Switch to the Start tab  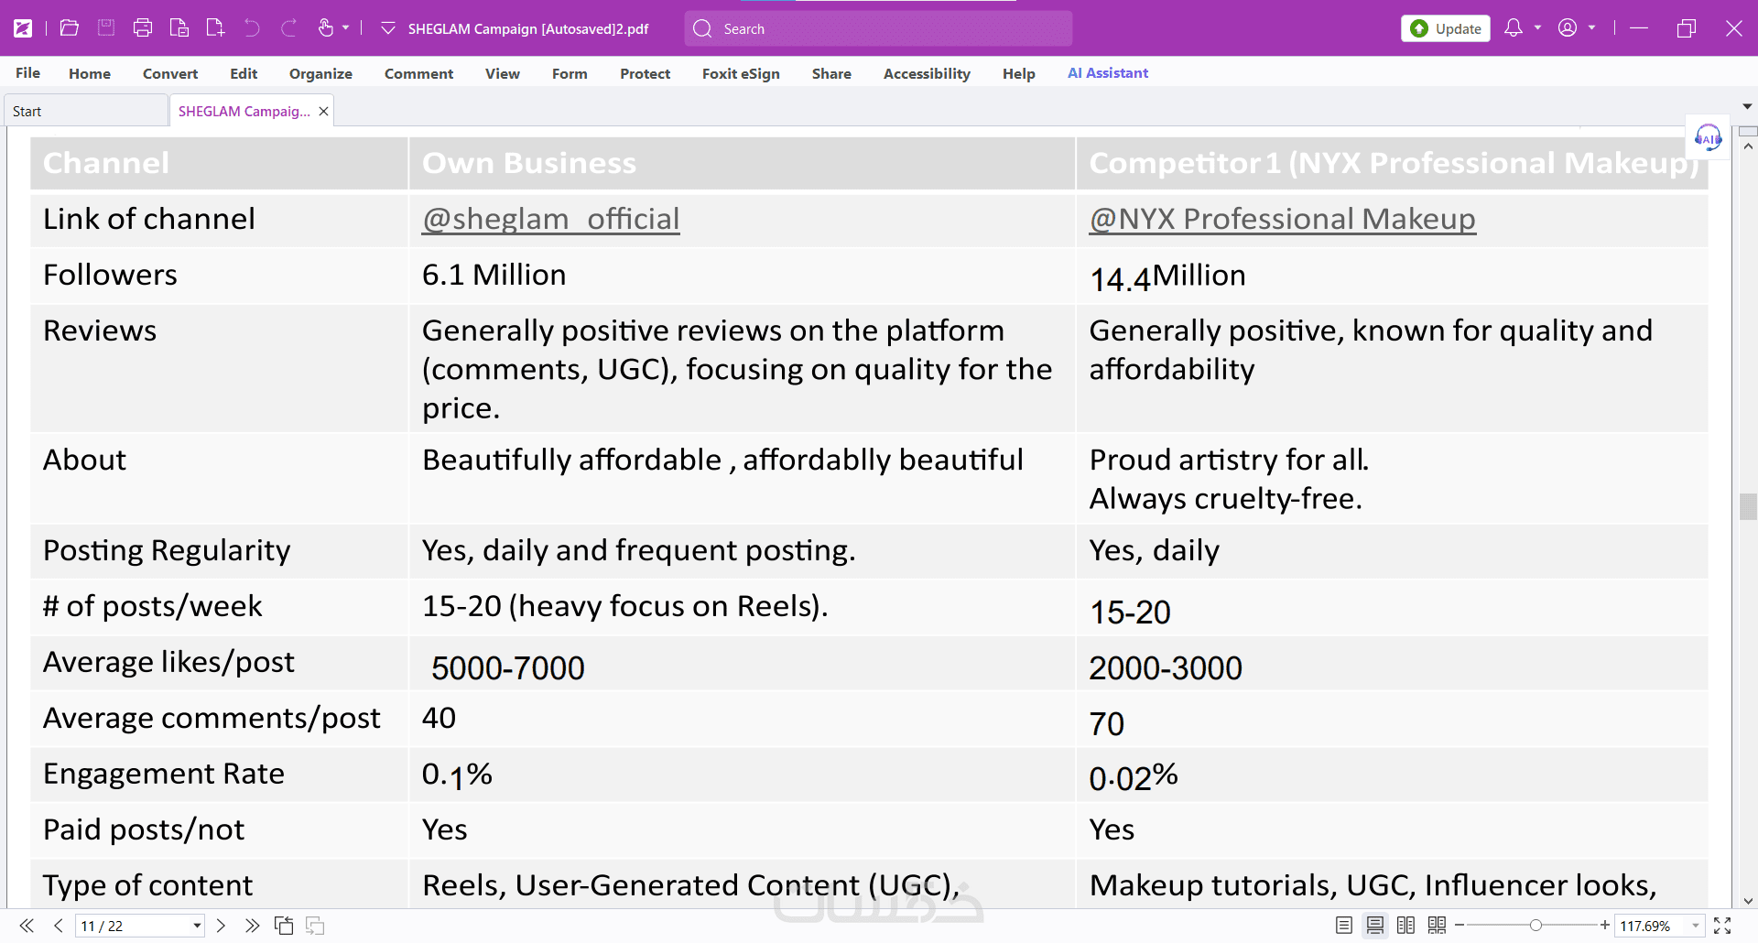(27, 112)
